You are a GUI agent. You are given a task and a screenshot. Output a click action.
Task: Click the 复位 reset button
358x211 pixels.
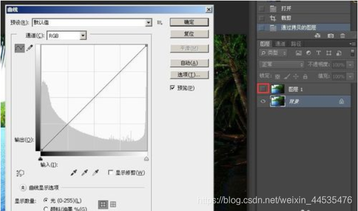189,34
